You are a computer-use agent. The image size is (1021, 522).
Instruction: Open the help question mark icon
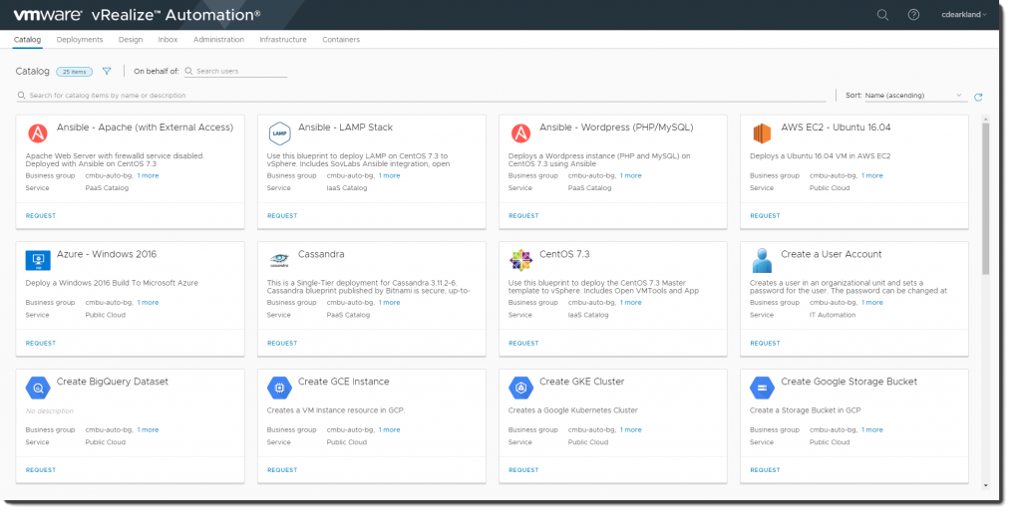tap(913, 15)
